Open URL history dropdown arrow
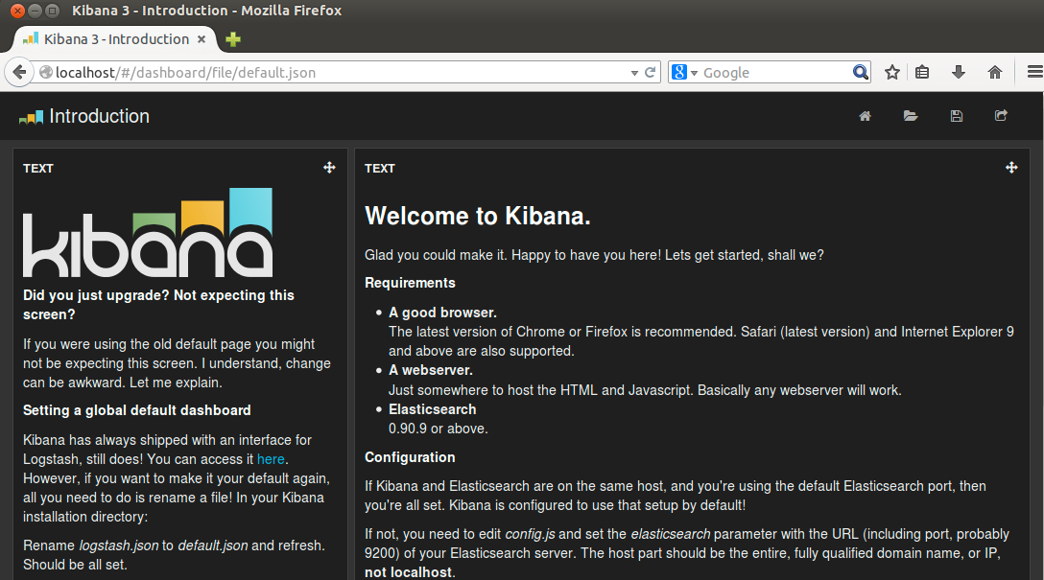1044x580 pixels. point(634,73)
